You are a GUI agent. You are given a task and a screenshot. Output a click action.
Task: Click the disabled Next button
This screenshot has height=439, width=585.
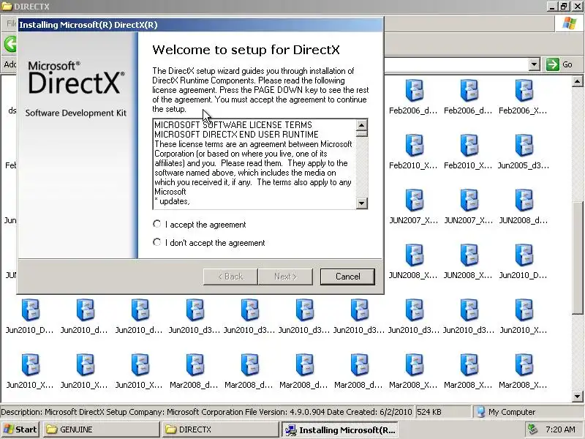pos(285,277)
